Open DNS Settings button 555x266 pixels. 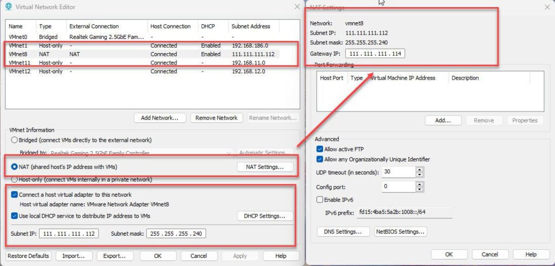(x=343, y=232)
